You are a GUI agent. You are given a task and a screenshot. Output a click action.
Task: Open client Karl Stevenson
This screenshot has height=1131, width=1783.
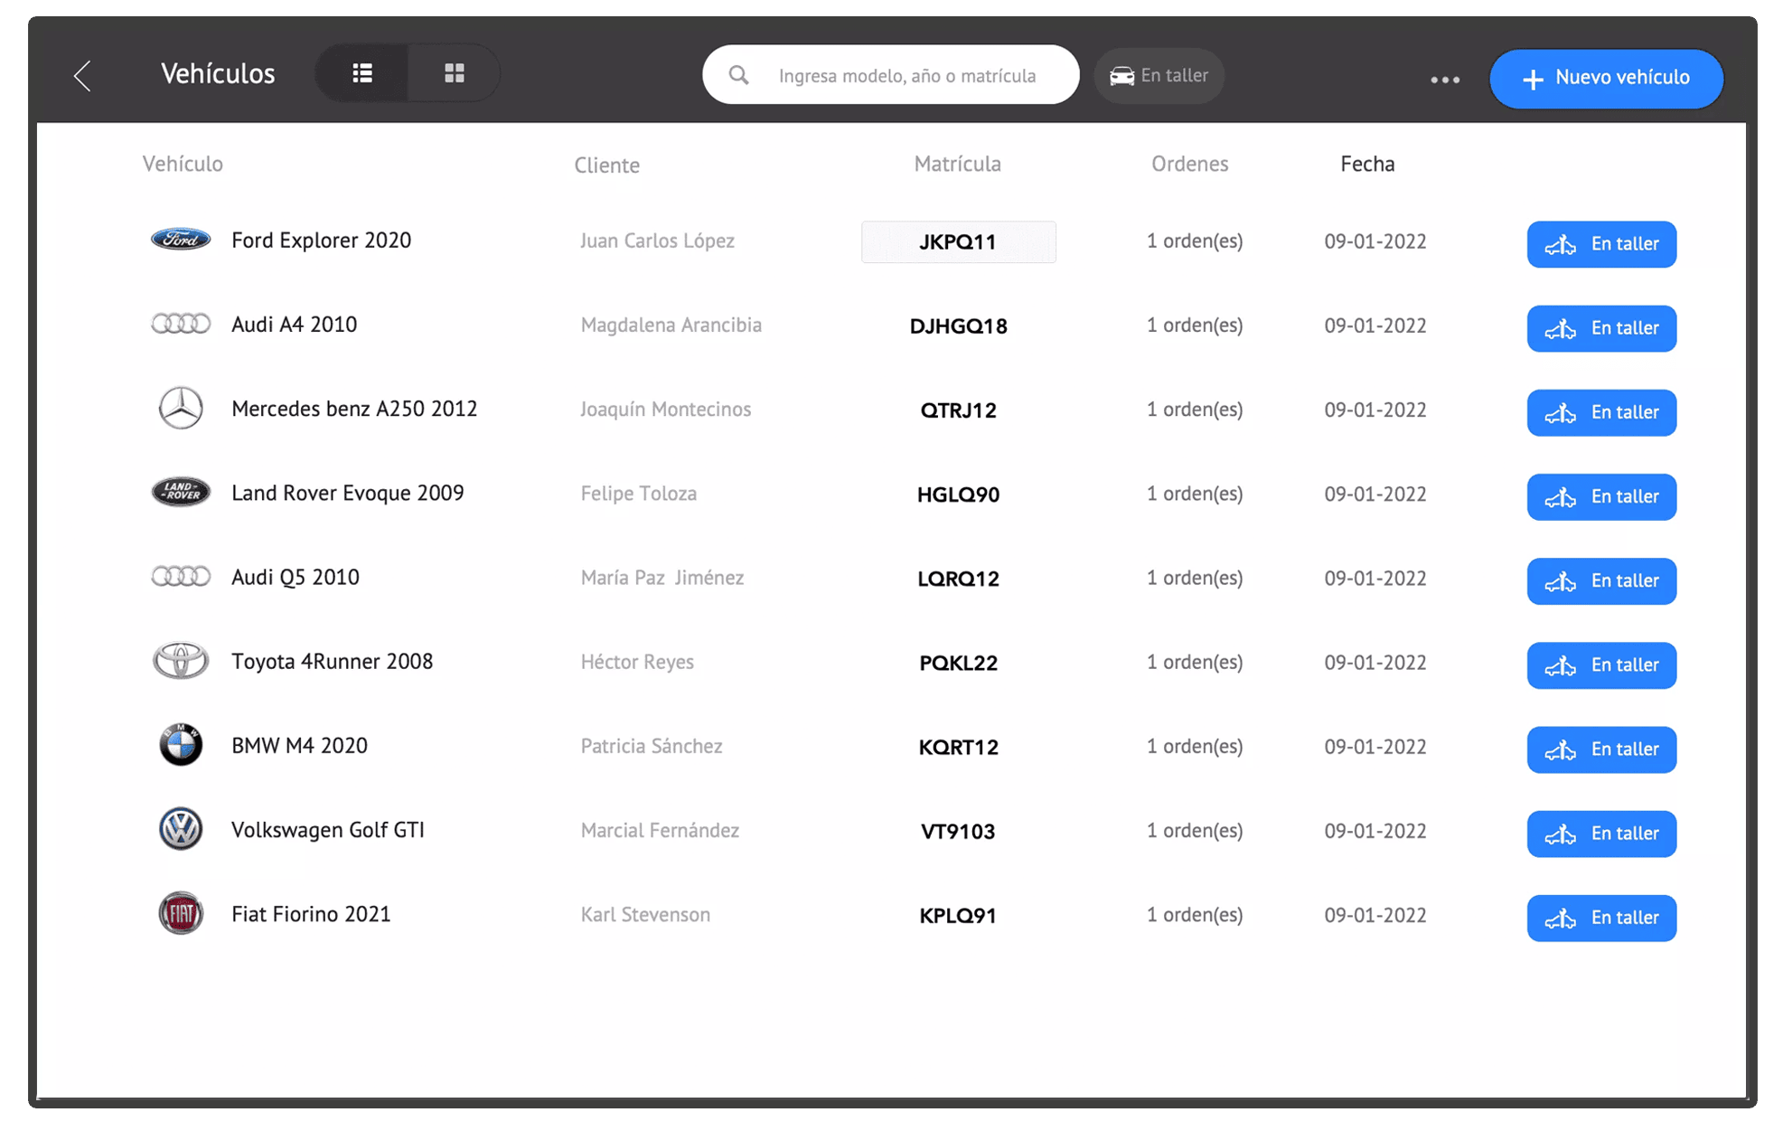click(x=645, y=914)
